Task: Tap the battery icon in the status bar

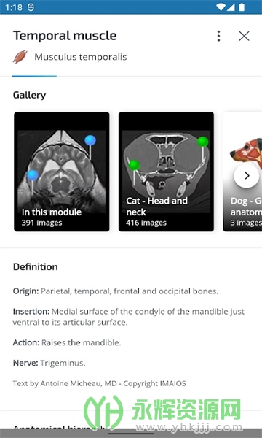Action: pos(242,7)
